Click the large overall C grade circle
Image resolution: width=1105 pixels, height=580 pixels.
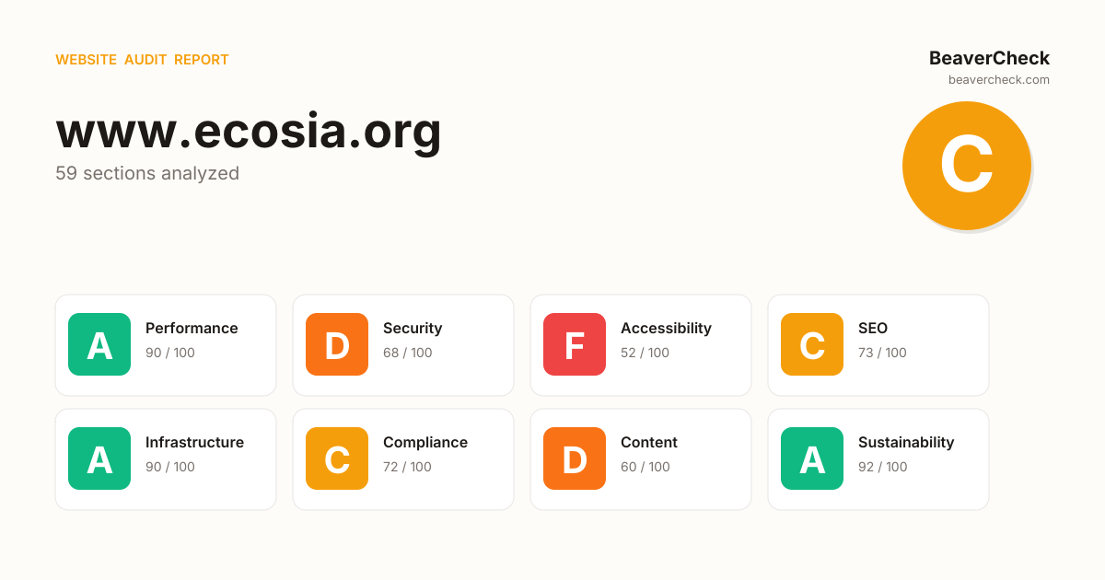click(966, 166)
